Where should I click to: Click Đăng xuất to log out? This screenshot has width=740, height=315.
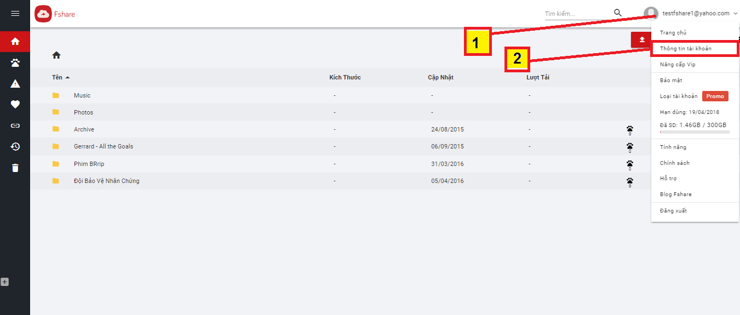673,211
